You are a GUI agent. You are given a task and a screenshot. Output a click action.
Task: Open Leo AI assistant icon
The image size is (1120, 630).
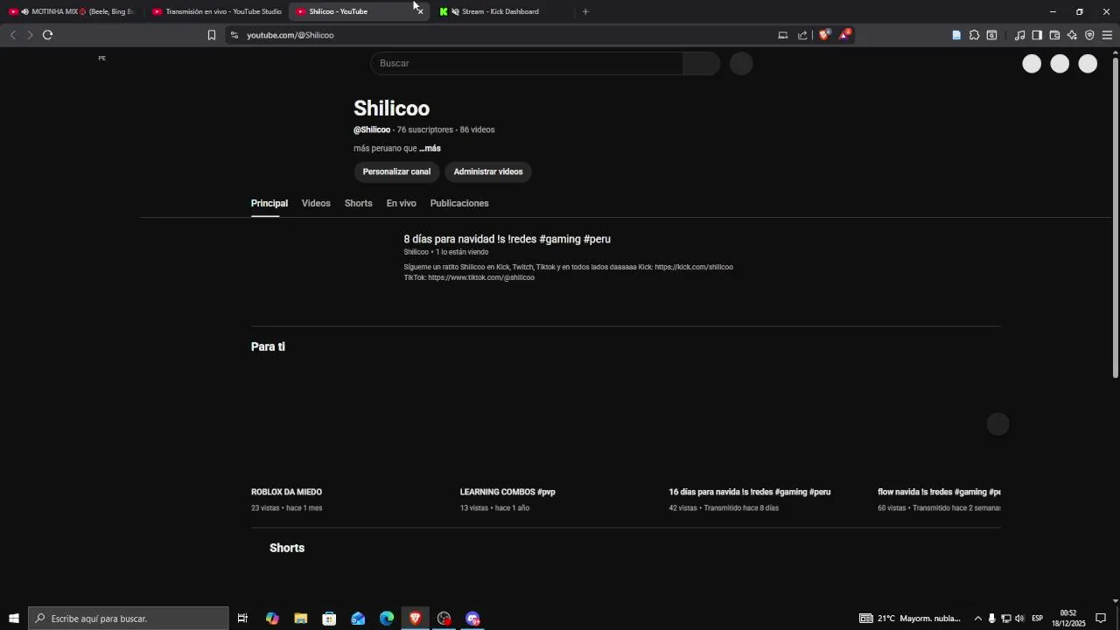(x=1072, y=35)
